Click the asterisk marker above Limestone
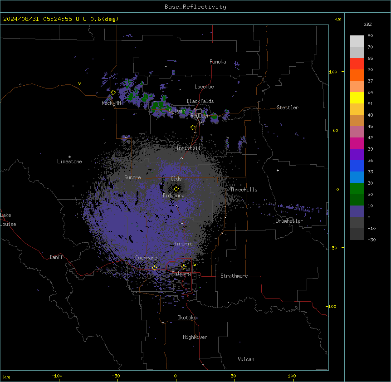Viewport: 391px width, 382px height. 69,157
